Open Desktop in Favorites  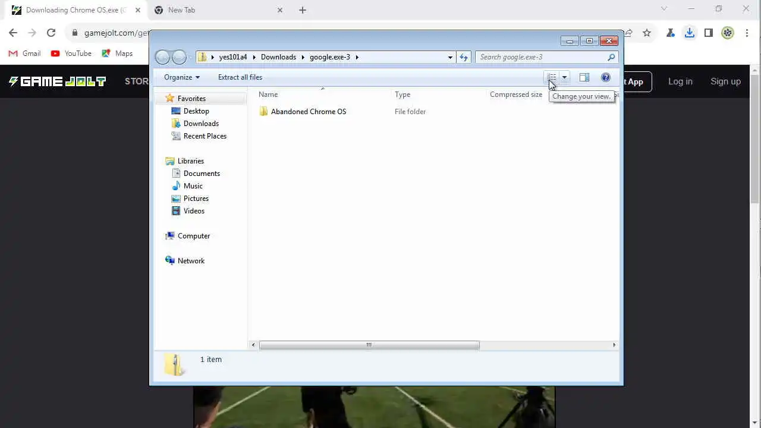[x=196, y=111]
